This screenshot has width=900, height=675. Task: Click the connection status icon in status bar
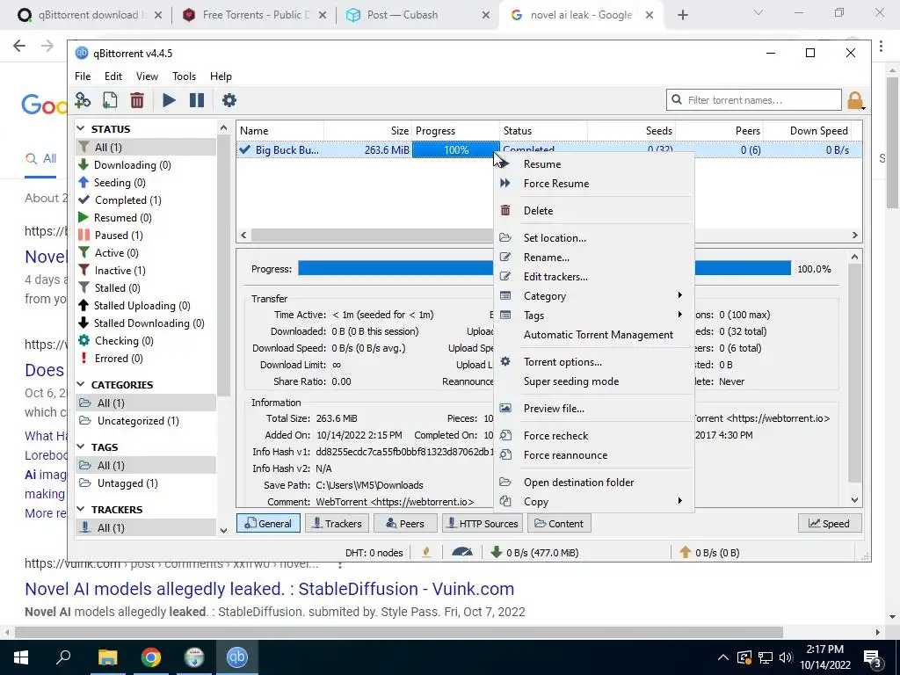[426, 553]
